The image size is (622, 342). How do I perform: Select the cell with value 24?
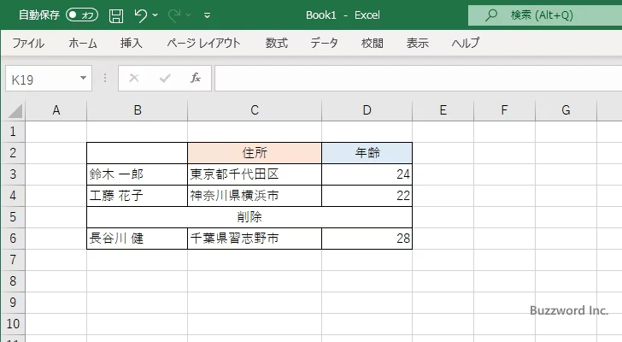click(367, 174)
